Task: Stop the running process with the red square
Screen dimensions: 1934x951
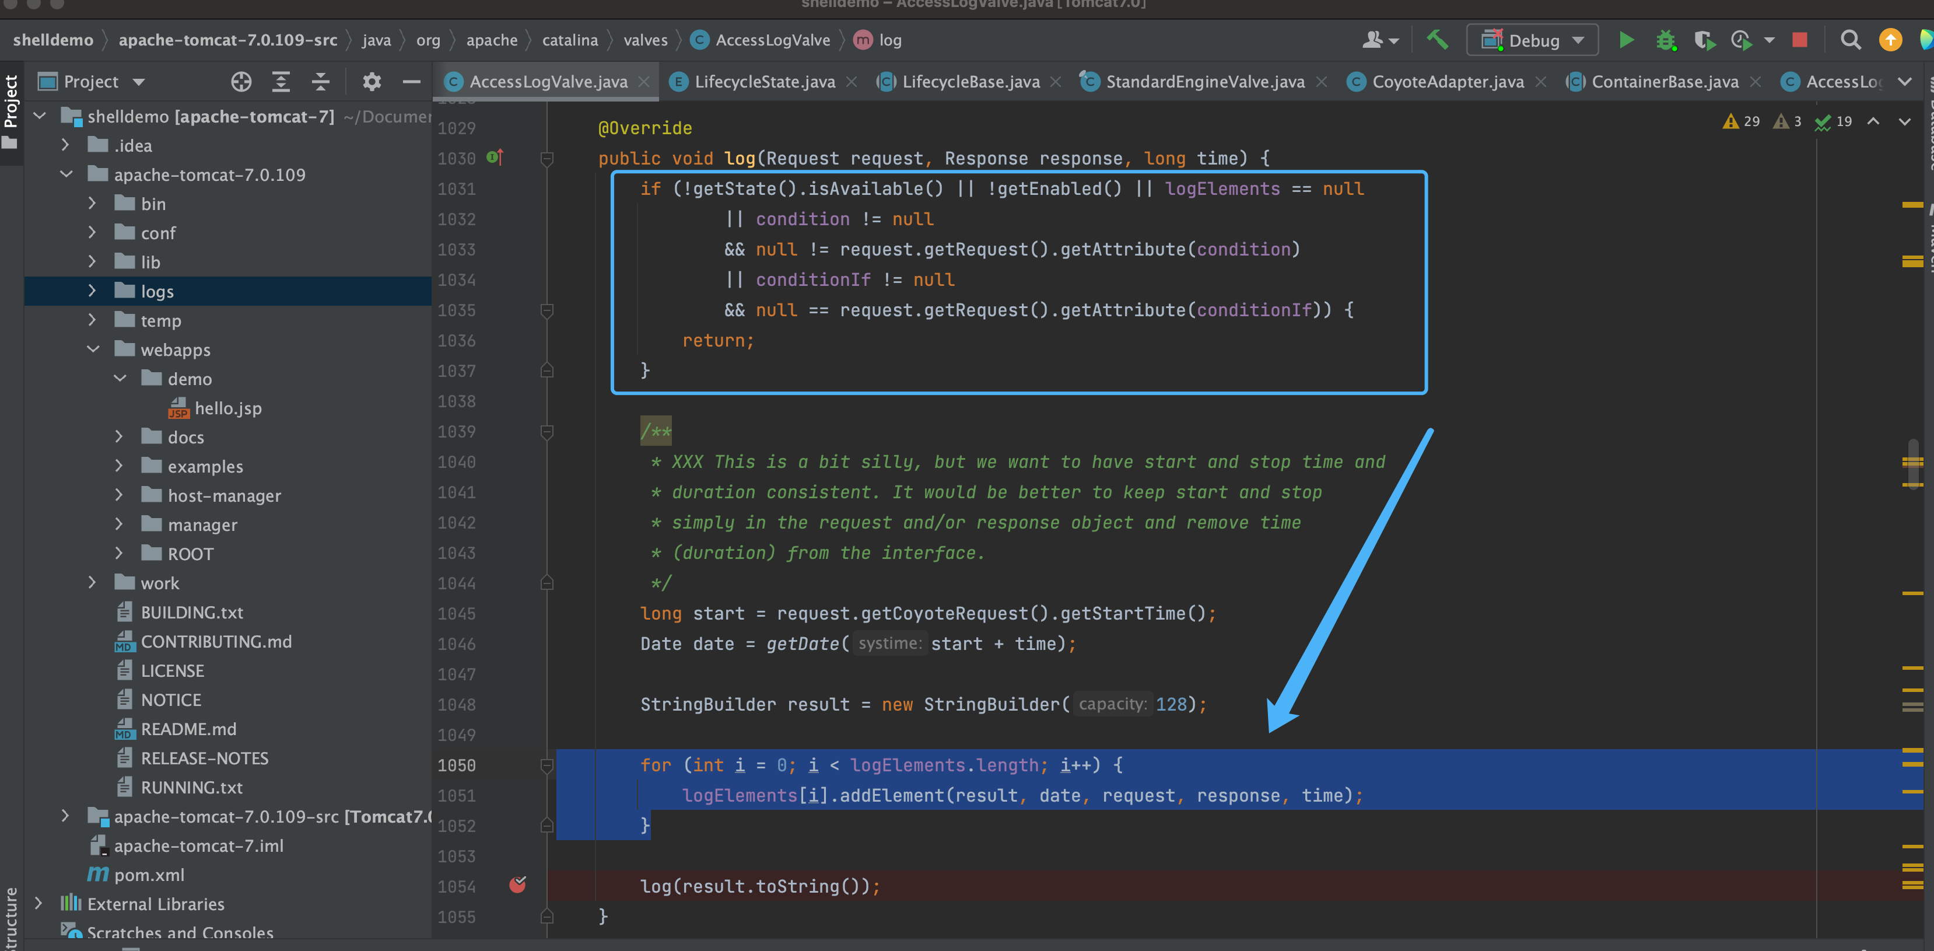Action: 1800,40
